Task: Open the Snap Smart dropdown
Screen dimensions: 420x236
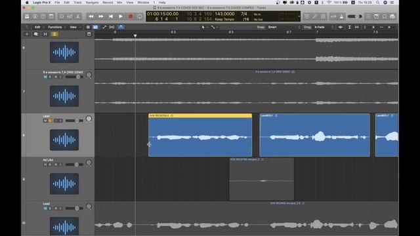Action: click(284, 27)
